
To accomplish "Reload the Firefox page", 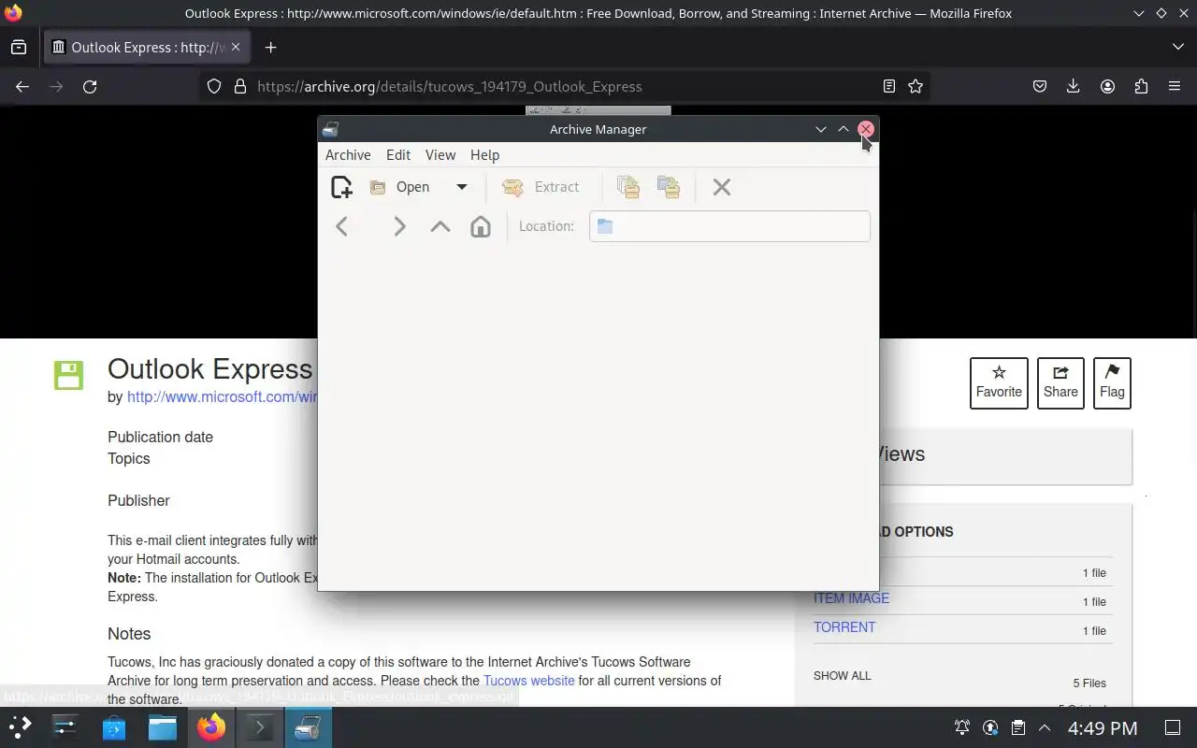I will (90, 86).
